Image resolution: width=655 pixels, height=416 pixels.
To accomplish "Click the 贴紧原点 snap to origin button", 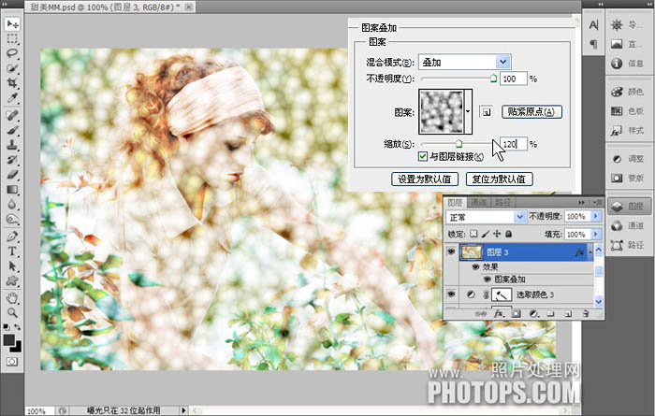I will [531, 112].
